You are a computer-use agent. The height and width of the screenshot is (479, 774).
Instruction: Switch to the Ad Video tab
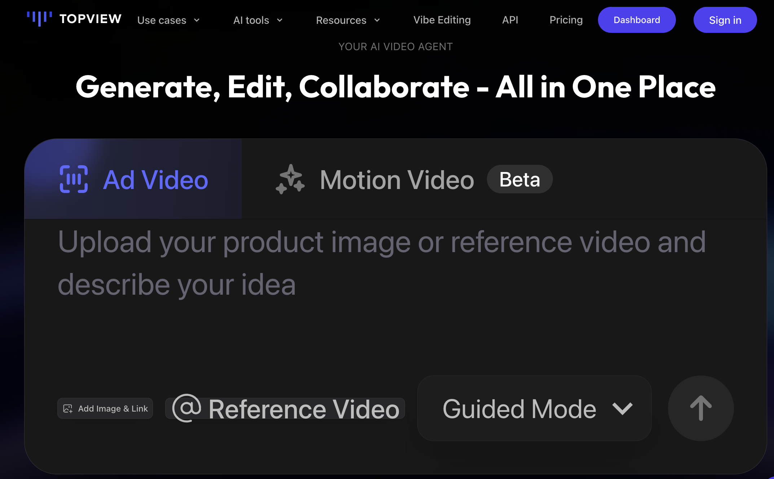pos(155,179)
